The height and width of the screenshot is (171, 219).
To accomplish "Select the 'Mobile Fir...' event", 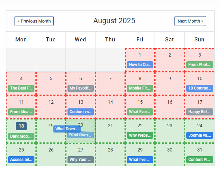I will pyautogui.click(x=140, y=88).
